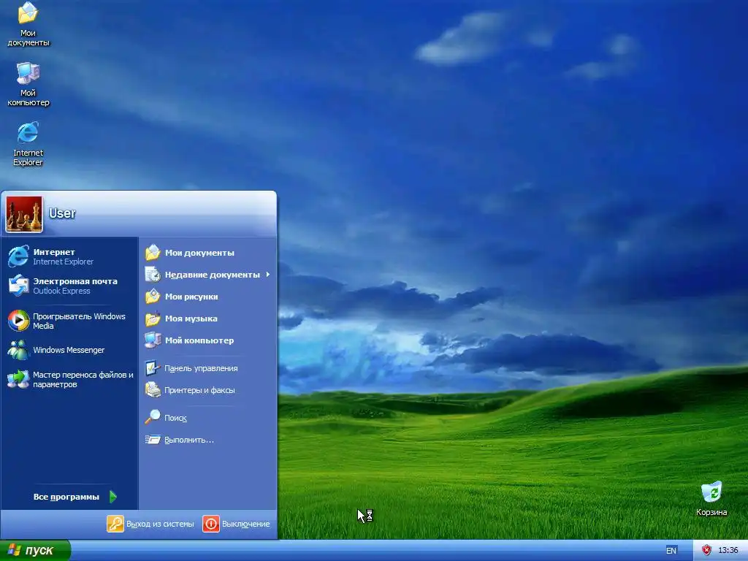748x561 pixels.
Task: Select the Internet Explorer desktop shortcut
Action: coord(28,144)
